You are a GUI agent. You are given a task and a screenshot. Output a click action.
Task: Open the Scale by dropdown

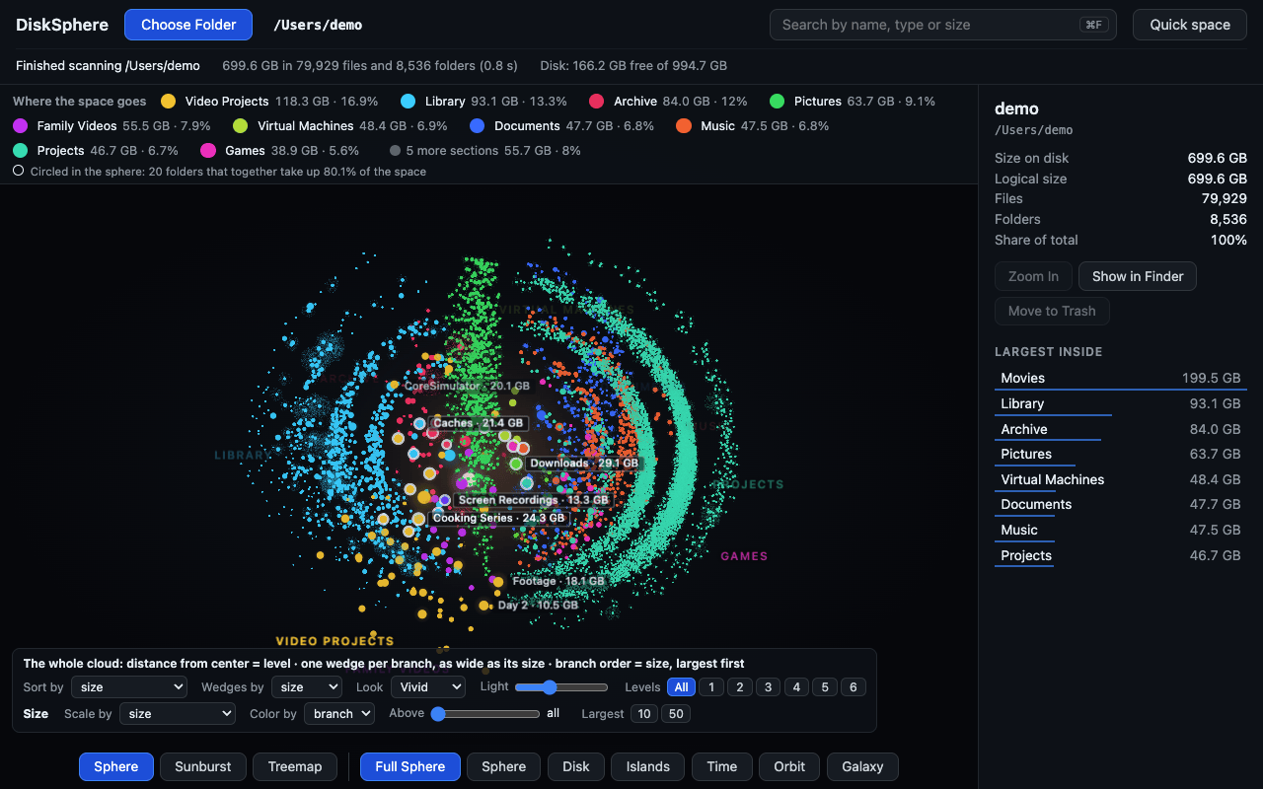pyautogui.click(x=178, y=713)
